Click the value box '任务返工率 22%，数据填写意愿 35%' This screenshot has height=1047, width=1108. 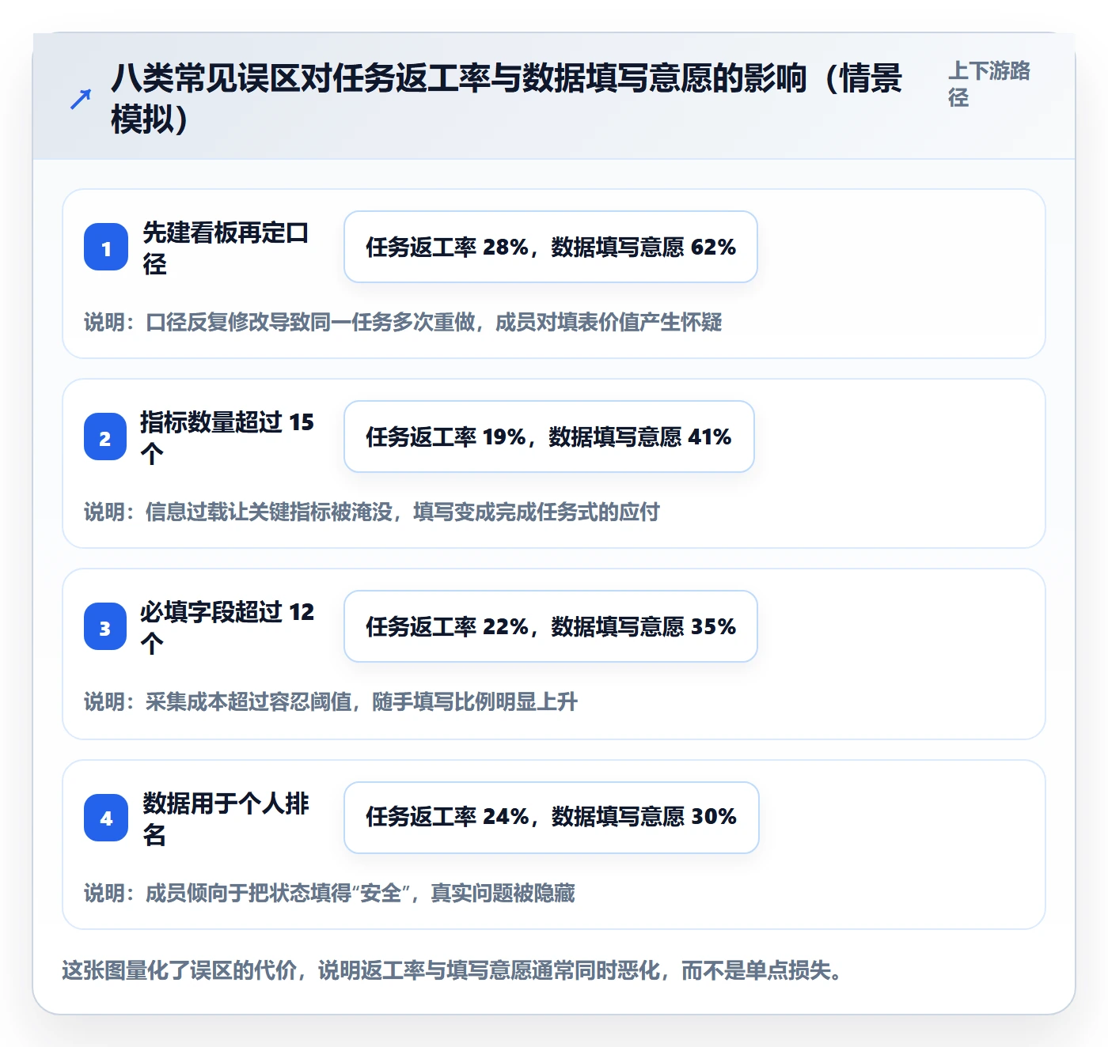(x=551, y=626)
